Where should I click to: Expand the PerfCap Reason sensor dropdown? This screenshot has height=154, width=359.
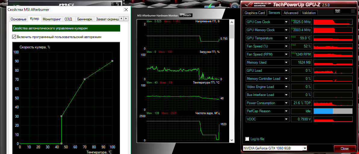pos(286,111)
